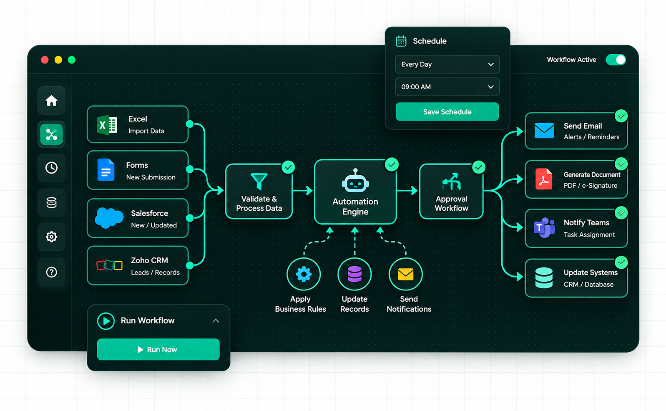Open the Every Day frequency dropdown
Image resolution: width=666 pixels, height=411 pixels.
pyautogui.click(x=447, y=64)
